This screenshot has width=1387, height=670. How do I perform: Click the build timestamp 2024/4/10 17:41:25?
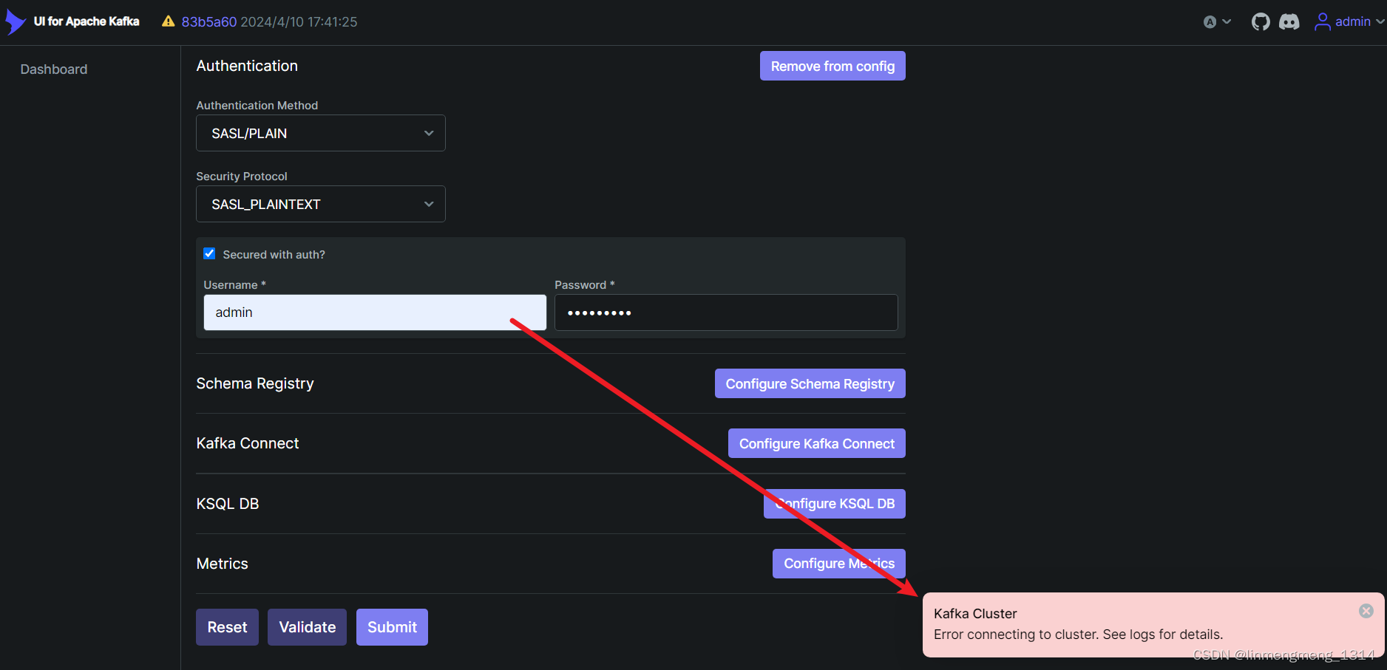(299, 22)
